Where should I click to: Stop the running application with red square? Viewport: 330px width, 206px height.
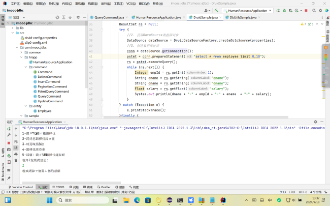coord(307,10)
